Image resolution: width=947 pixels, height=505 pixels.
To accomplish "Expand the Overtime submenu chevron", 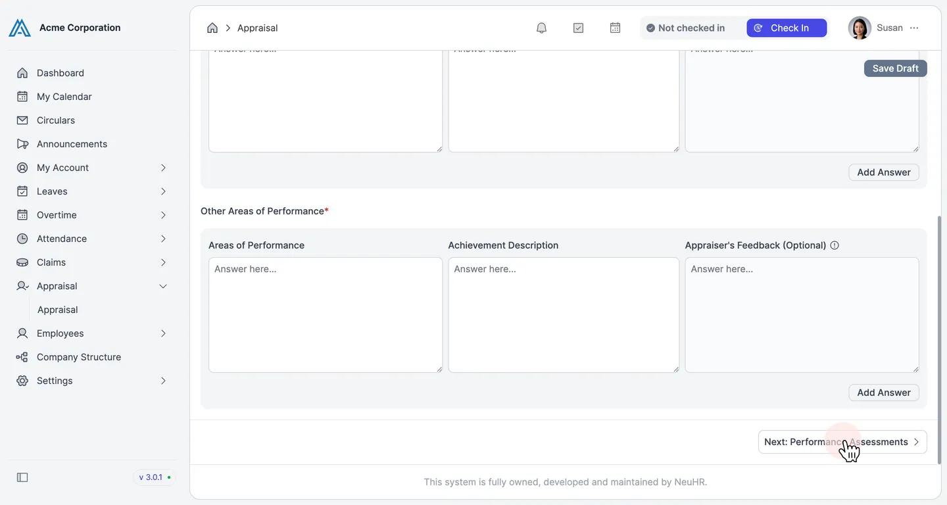I will click(163, 215).
